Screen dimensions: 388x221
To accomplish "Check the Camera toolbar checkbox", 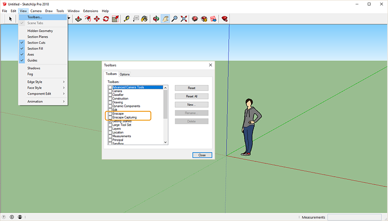I will point(110,91).
